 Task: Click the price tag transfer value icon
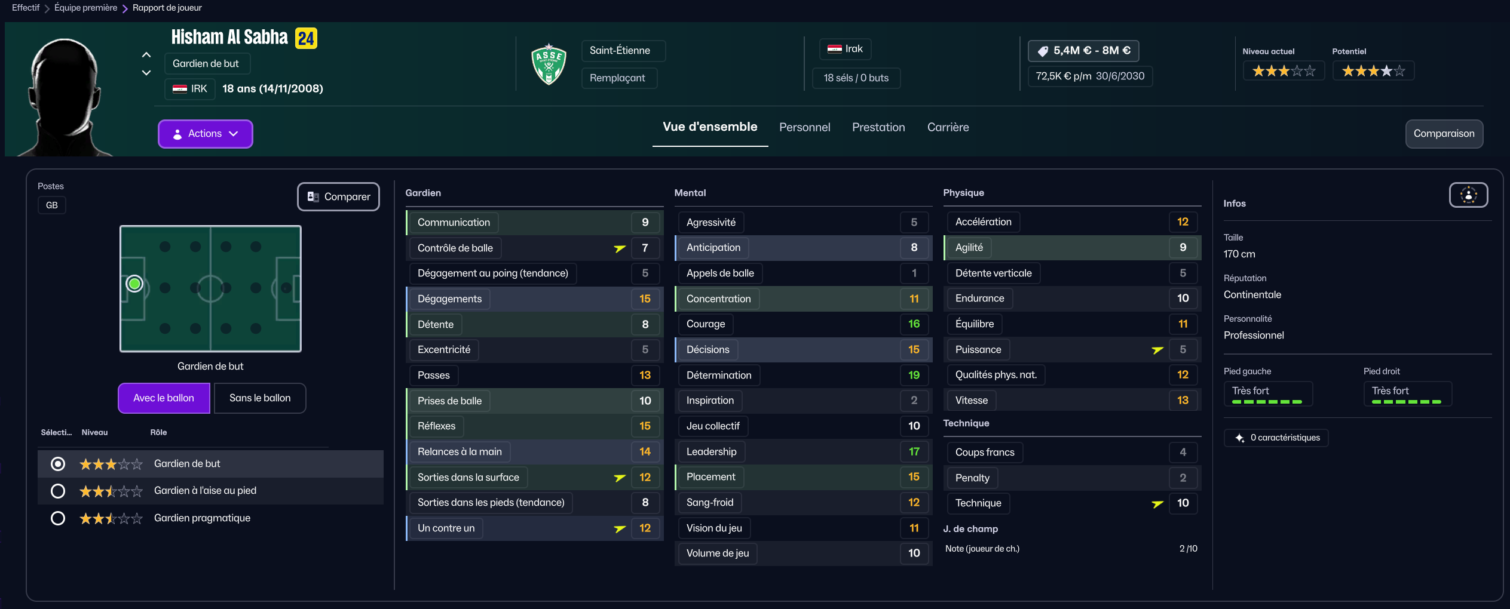(x=1043, y=51)
